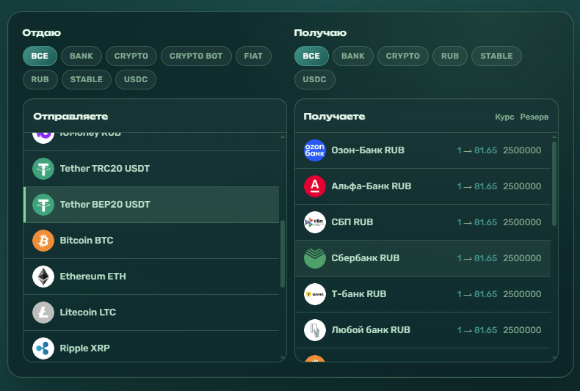Click the Tether TRC20 USDT coin icon
This screenshot has height=391, width=580.
(43, 169)
